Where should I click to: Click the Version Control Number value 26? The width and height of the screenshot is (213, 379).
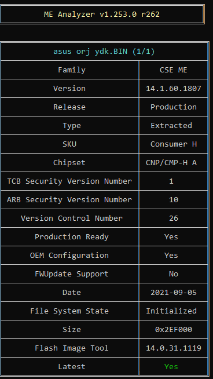[x=174, y=218]
